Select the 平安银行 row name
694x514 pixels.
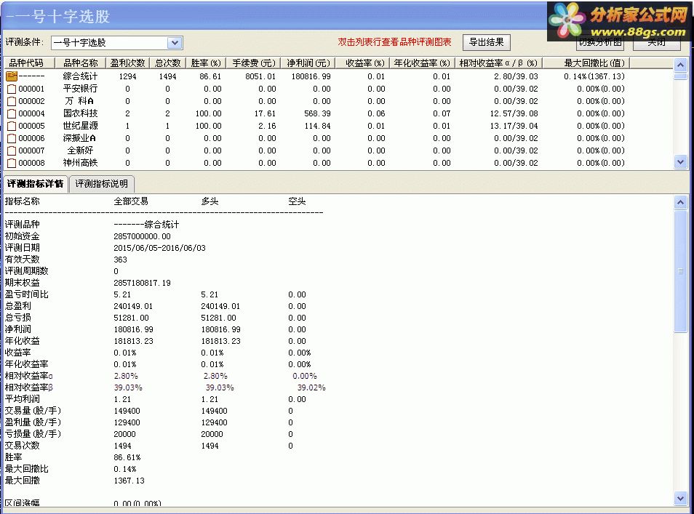click(x=80, y=89)
